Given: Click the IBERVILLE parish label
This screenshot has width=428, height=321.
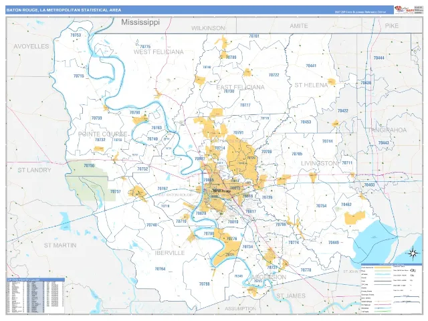Looking at the screenshot, I should click(170, 253).
